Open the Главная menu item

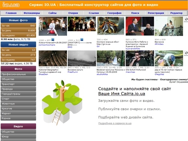tap(11, 13)
